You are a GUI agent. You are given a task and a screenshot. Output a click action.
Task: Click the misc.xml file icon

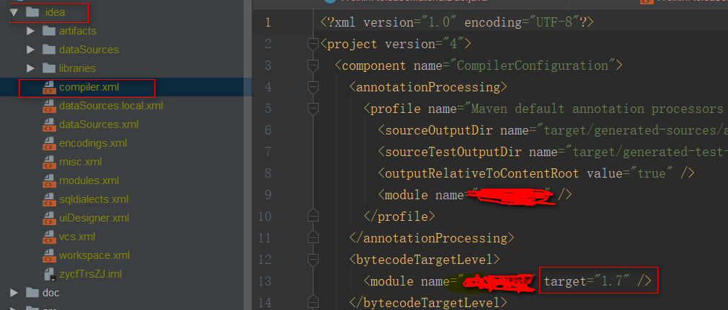pos(49,162)
